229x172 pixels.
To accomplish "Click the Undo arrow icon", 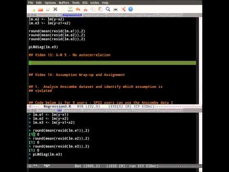I will pyautogui.click(x=78, y=9).
